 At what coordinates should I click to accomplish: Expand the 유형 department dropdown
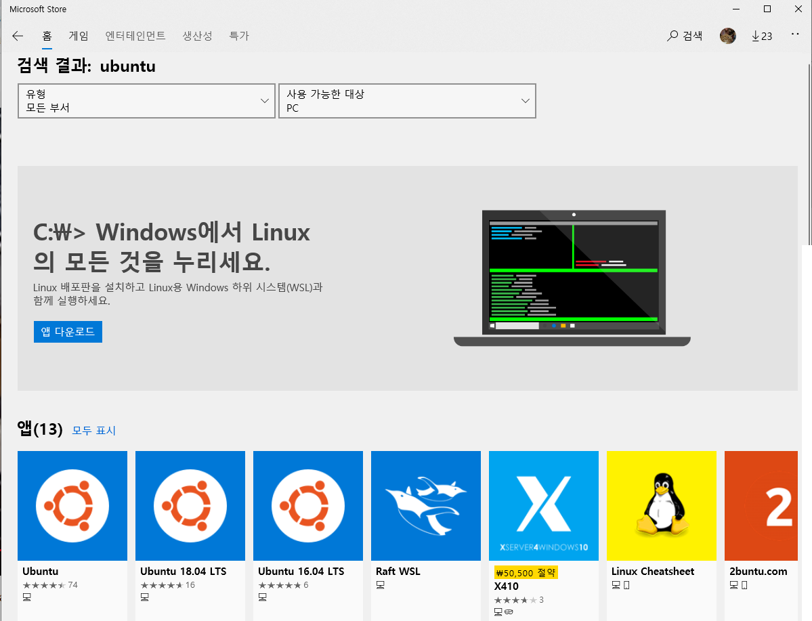tap(146, 101)
